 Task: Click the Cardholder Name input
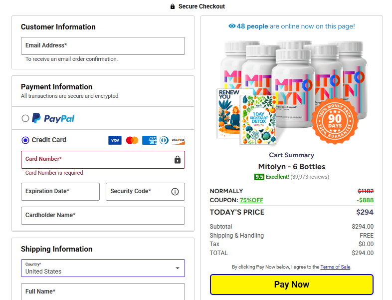click(103, 216)
